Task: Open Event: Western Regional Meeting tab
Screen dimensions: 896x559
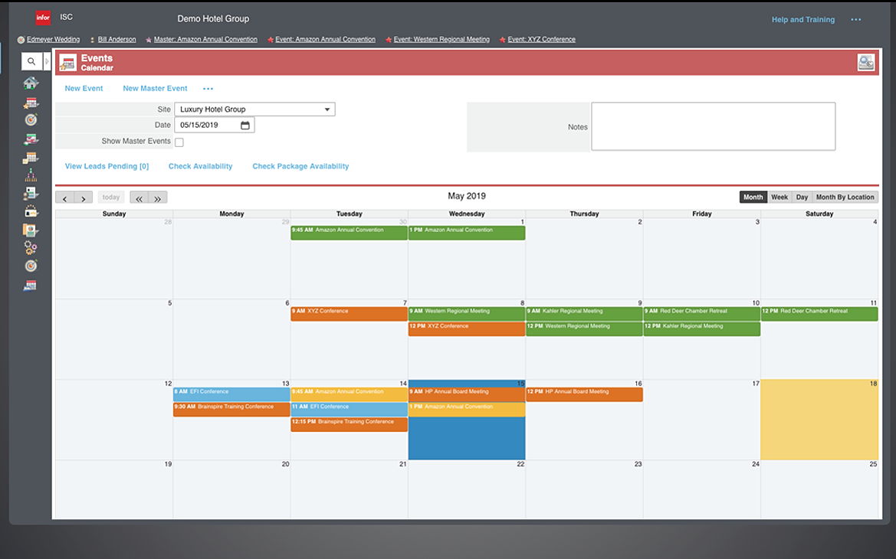Action: pyautogui.click(x=441, y=39)
